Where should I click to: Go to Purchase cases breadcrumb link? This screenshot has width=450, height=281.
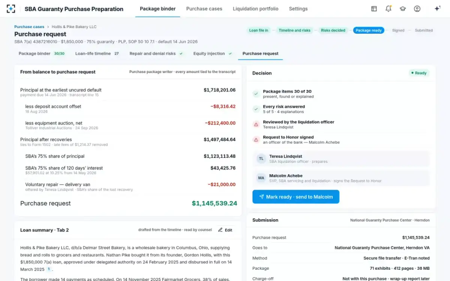[29, 27]
